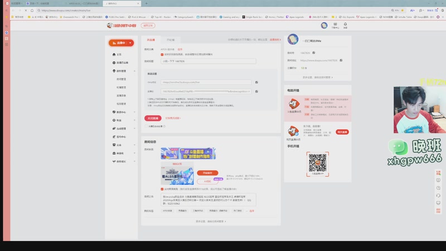Viewport: 446px width, 251px height.
Task: Stop page loading with the browser X icon
Action: 26,11
